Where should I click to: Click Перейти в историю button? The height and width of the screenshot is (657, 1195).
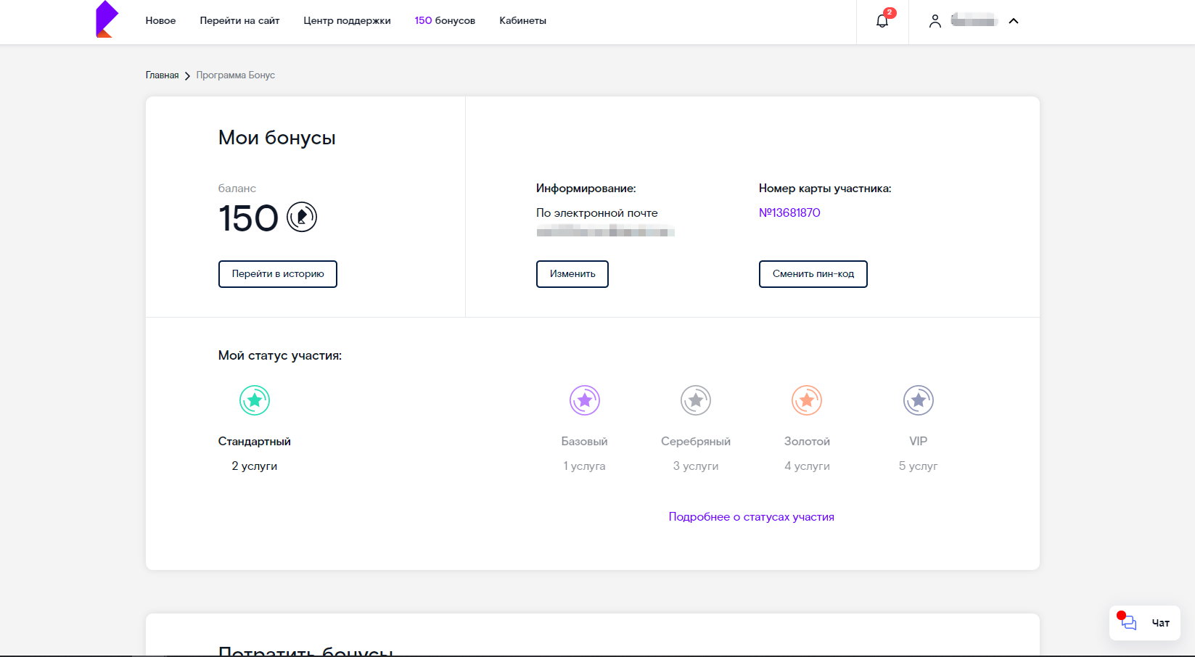[277, 274]
